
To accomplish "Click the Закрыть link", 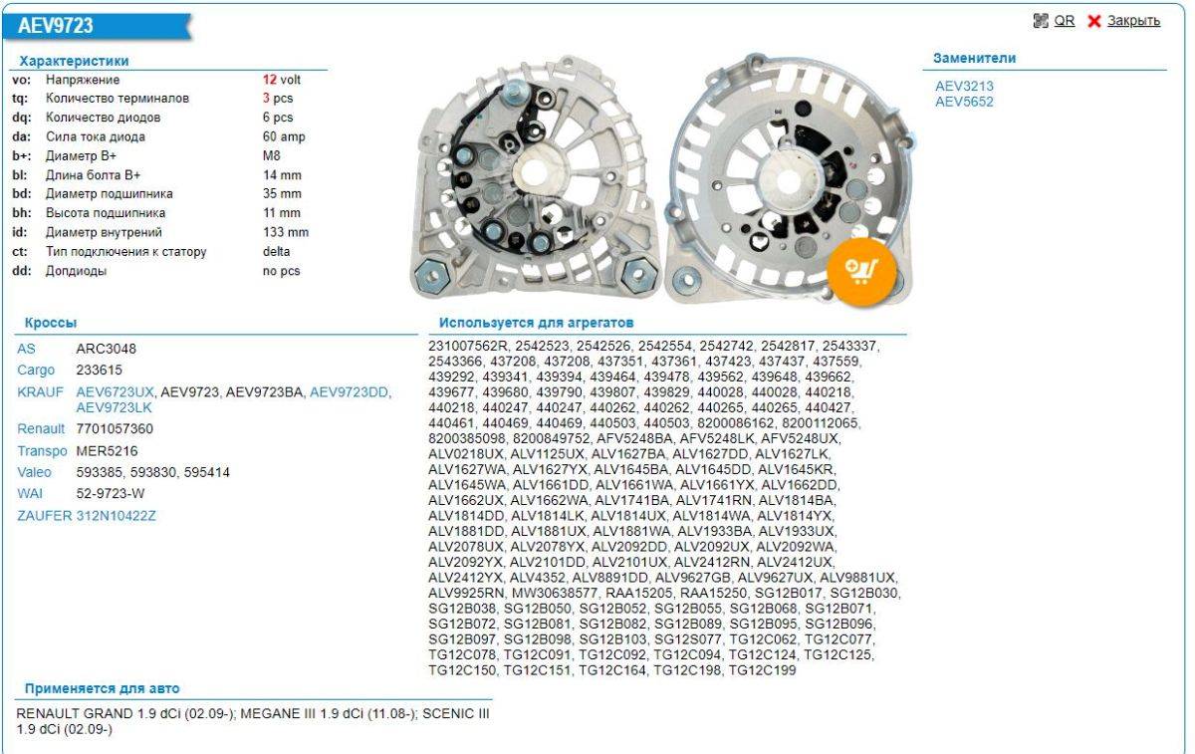I will click(1133, 21).
